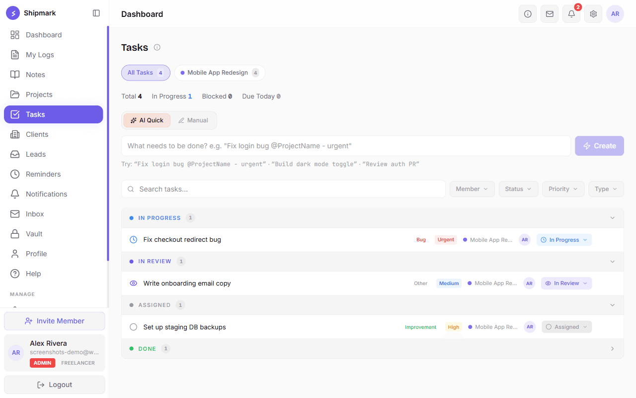The height and width of the screenshot is (398, 636).
Task: Open the Type filter dropdown
Action: (606, 189)
